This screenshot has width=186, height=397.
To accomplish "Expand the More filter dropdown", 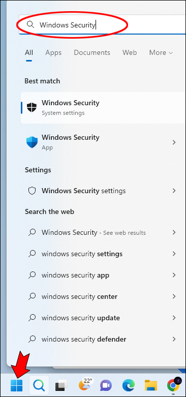I will coord(161,53).
